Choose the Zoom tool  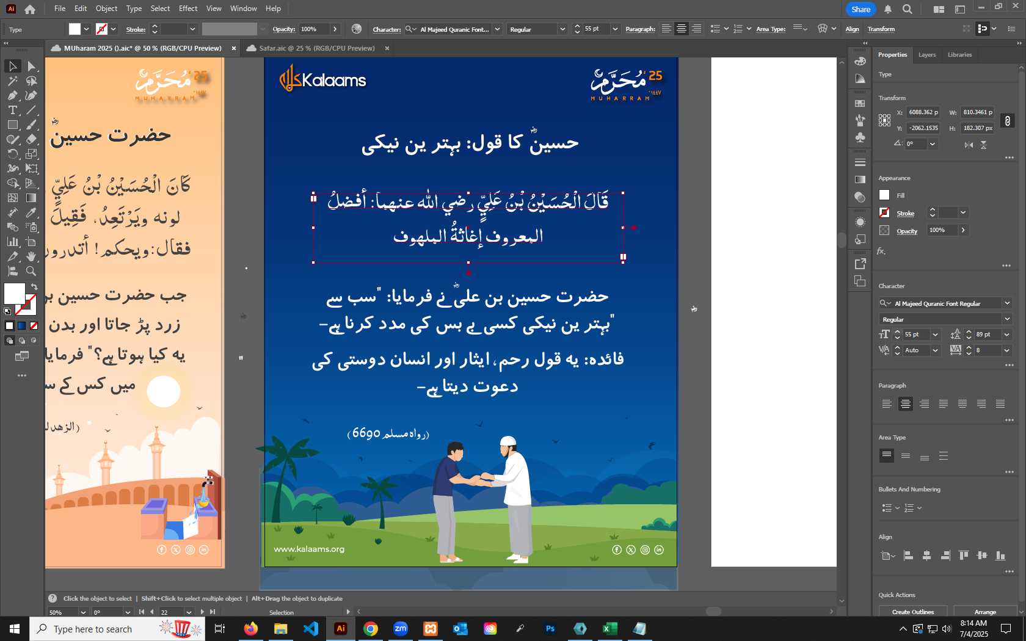point(32,271)
